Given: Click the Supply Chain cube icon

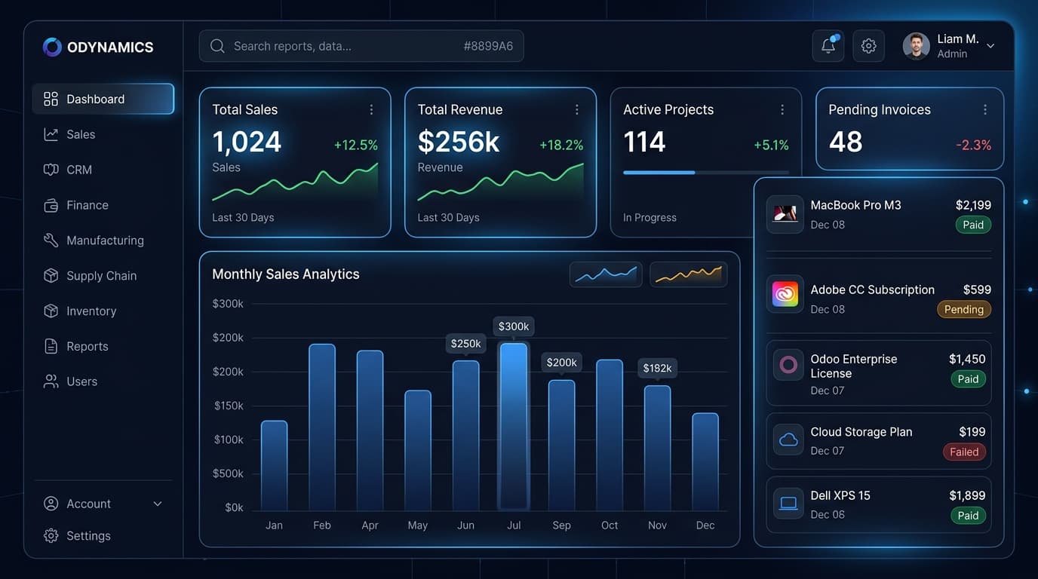Looking at the screenshot, I should 51,276.
